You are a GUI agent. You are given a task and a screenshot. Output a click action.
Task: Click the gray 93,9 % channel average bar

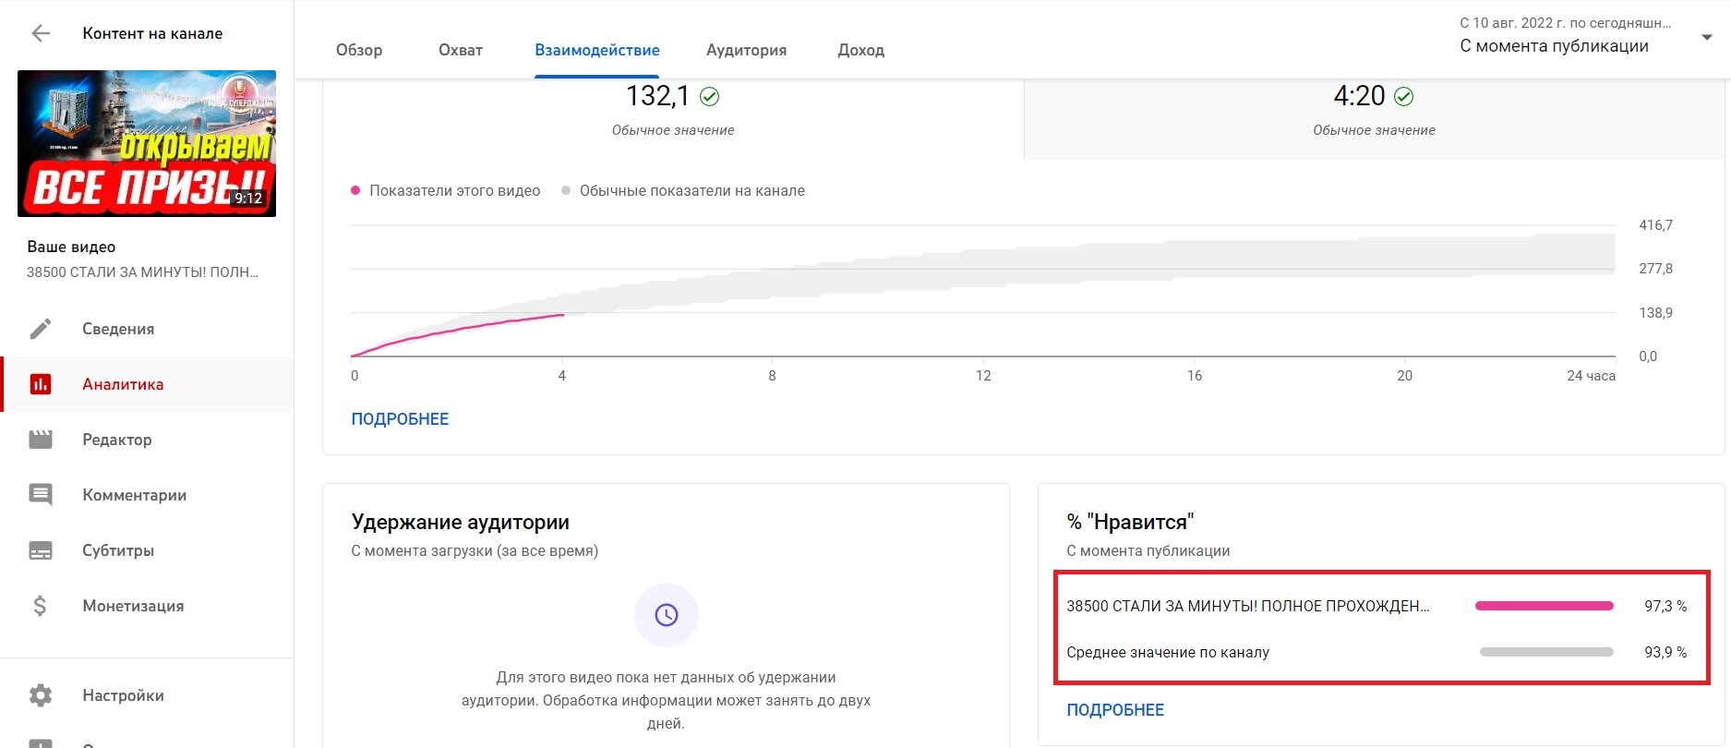pos(1546,652)
